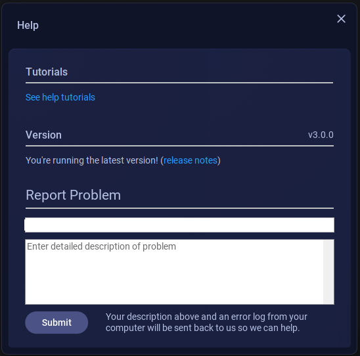This screenshot has width=360, height=356.
Task: Click the v3.0.0 version number
Action: tap(321, 135)
